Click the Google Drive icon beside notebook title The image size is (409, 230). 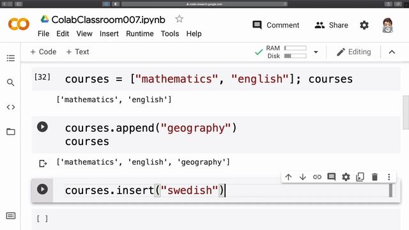45,19
